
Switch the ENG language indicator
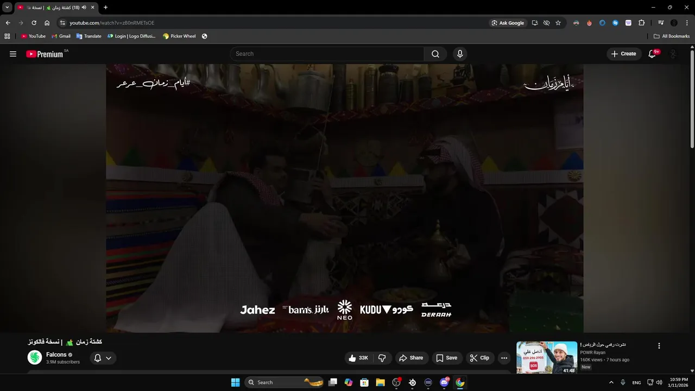coord(636,382)
